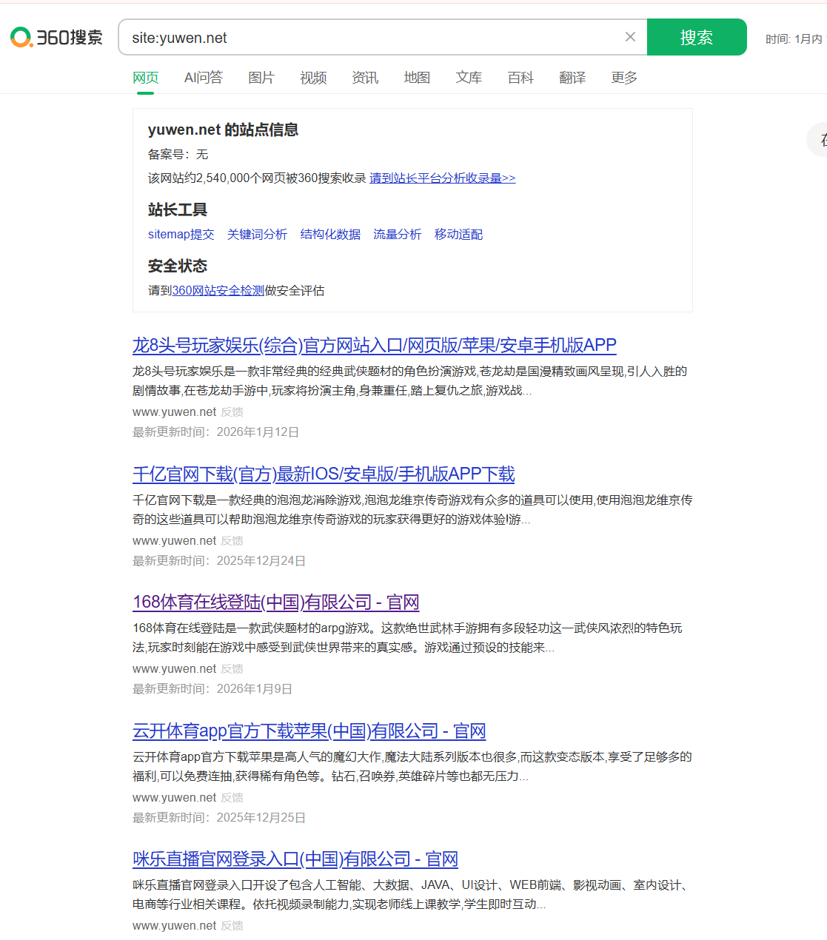Click the 备案号: 无 text

tap(178, 154)
